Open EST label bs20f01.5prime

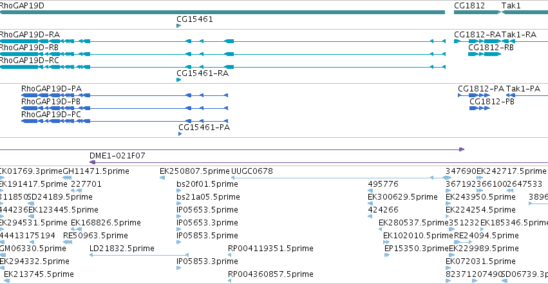(x=207, y=184)
